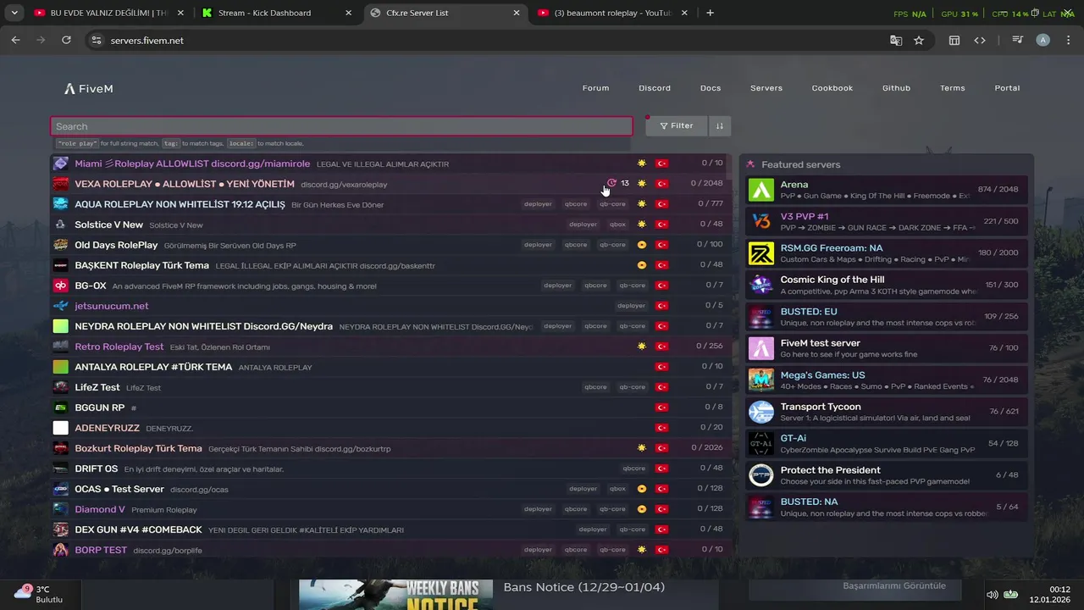The height and width of the screenshot is (610, 1084).
Task: Bookmark this page with the star icon
Action: [919, 40]
